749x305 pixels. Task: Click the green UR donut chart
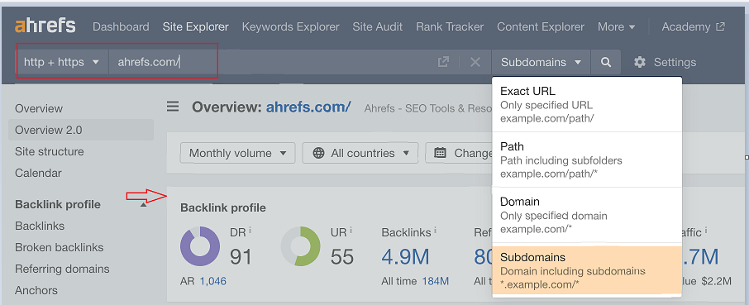pyautogui.click(x=300, y=246)
